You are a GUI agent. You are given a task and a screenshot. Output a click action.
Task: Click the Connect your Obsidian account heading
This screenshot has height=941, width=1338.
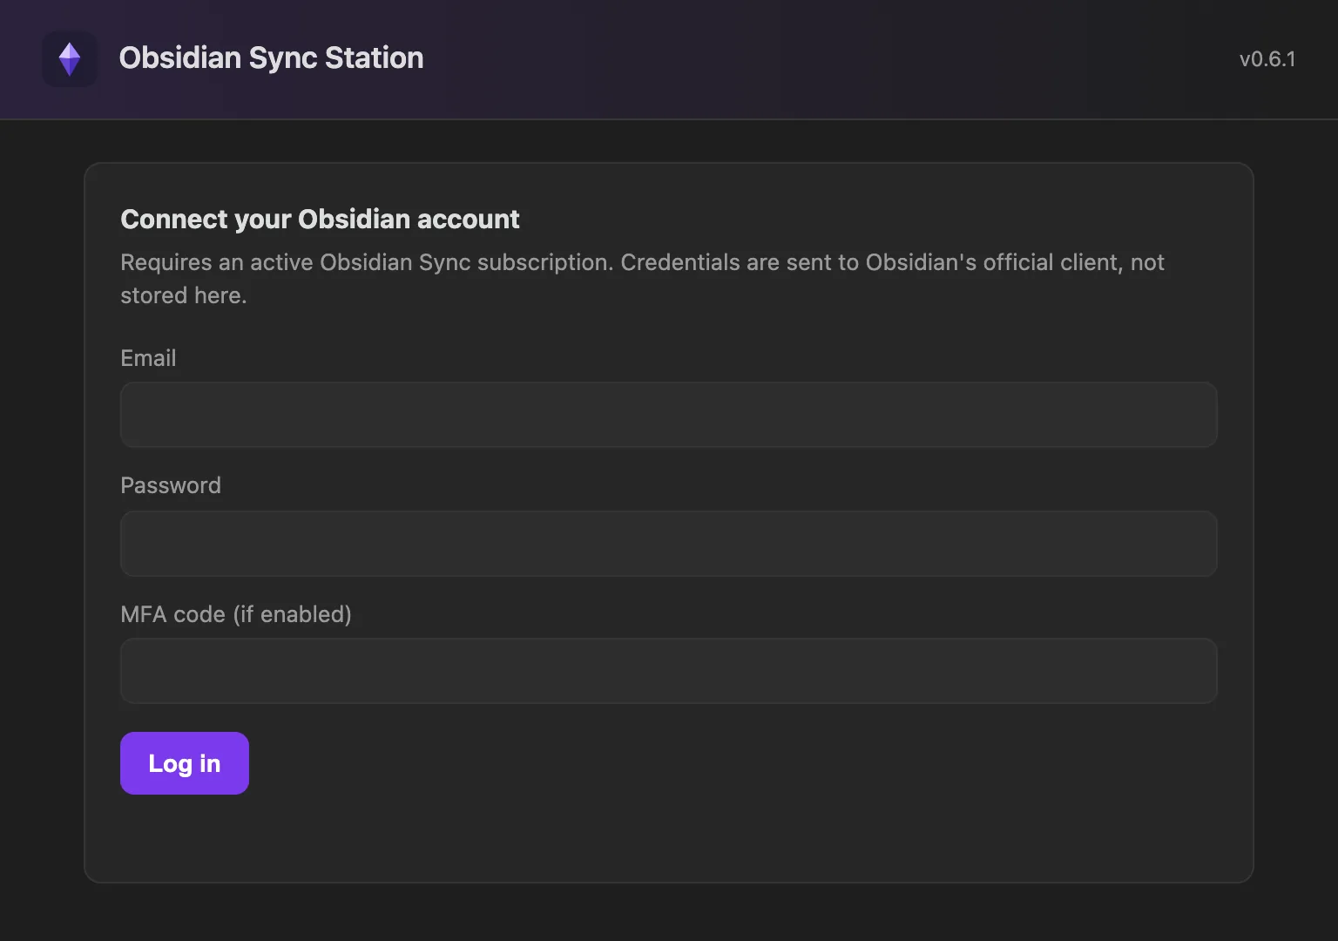[x=320, y=219]
